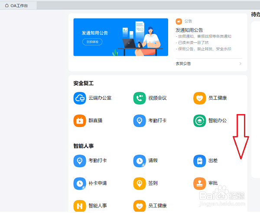Click the 签到 label
The image size is (260, 213).
(153, 183)
